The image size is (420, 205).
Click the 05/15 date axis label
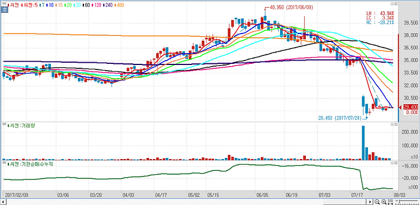click(x=213, y=195)
